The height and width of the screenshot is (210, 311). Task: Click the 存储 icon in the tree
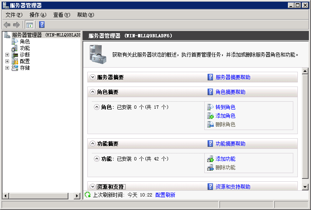(15, 68)
